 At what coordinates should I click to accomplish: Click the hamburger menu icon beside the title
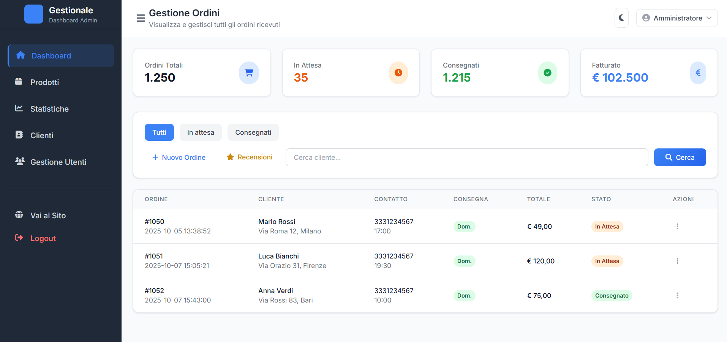coord(141,18)
